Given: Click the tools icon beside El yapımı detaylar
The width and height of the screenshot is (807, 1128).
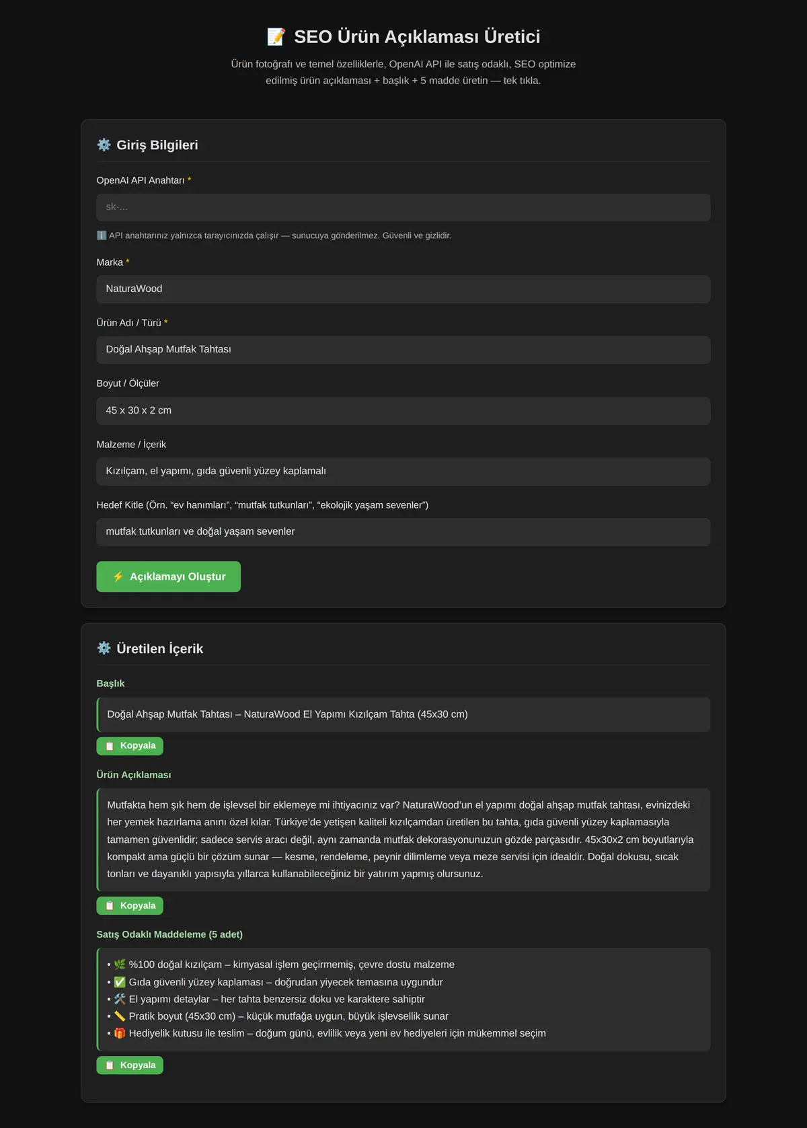Looking at the screenshot, I should click(120, 999).
